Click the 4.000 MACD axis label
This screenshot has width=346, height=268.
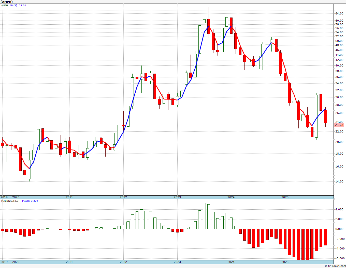coord(339,210)
